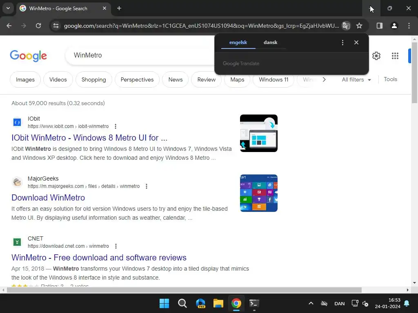Close the WinMetro browser tab
Image resolution: width=418 pixels, height=313 pixels.
104,8
